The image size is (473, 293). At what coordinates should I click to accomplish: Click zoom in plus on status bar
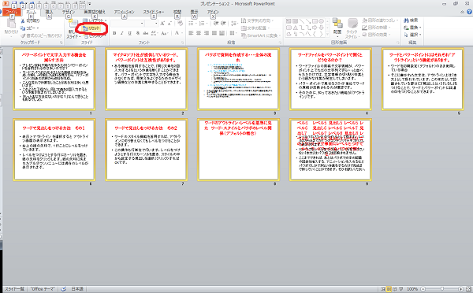coord(460,289)
